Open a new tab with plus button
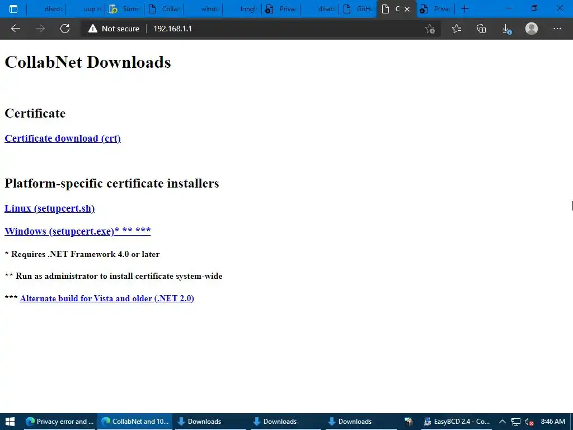The width and height of the screenshot is (573, 430). [465, 9]
